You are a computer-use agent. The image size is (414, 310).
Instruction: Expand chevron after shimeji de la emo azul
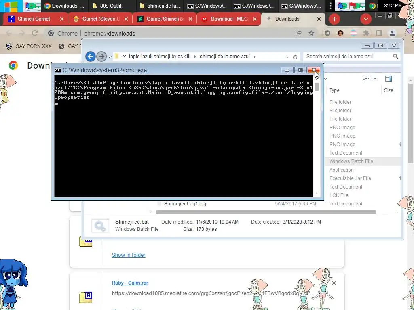pyautogui.click(x=255, y=57)
